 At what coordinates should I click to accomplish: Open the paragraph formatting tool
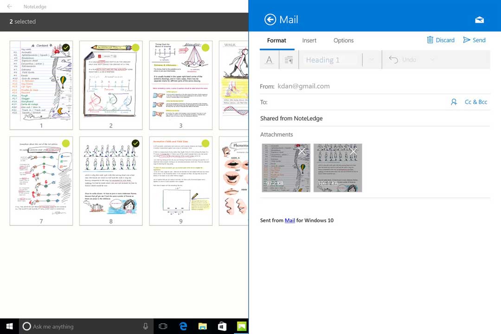pyautogui.click(x=289, y=60)
